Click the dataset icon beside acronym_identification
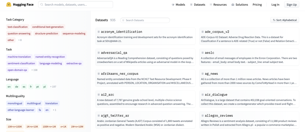The height and width of the screenshot is (132, 305). pyautogui.click(x=99, y=32)
